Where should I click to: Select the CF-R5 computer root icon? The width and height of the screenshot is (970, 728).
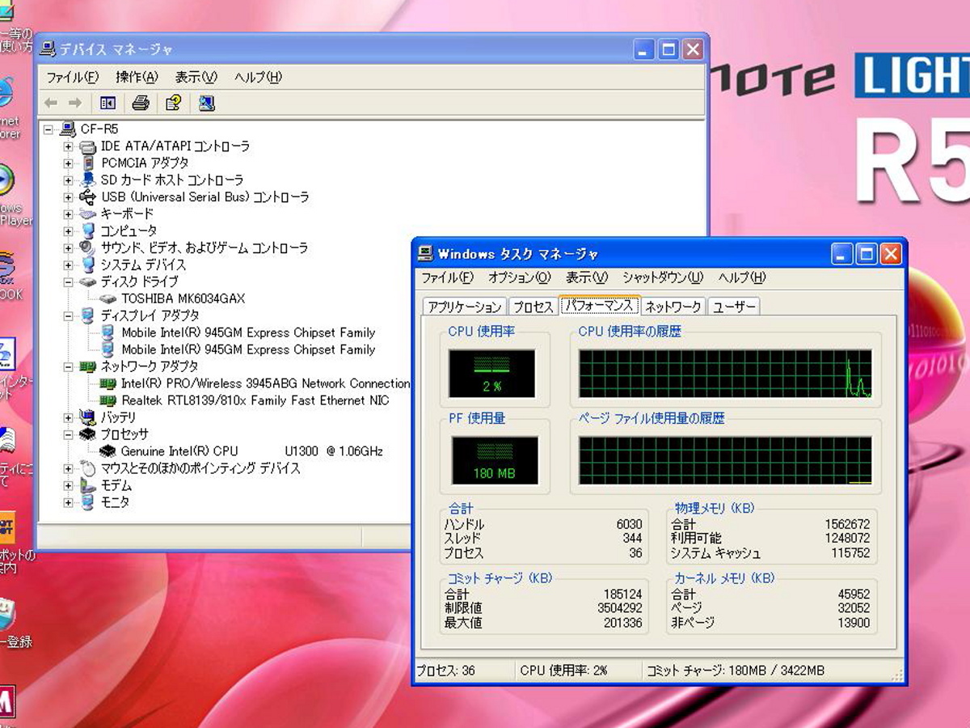(x=69, y=129)
